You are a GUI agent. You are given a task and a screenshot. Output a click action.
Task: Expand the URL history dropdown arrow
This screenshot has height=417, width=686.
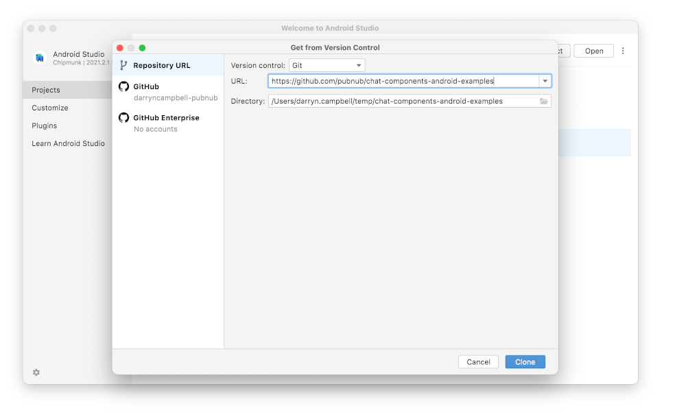click(545, 81)
